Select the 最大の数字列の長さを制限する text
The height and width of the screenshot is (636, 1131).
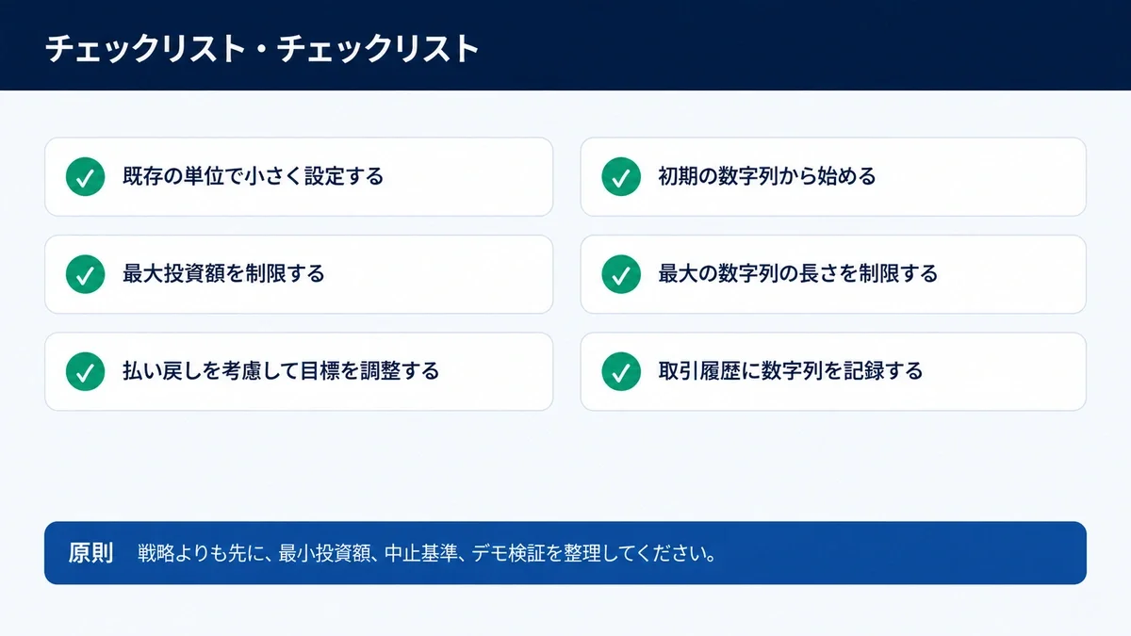[798, 274]
